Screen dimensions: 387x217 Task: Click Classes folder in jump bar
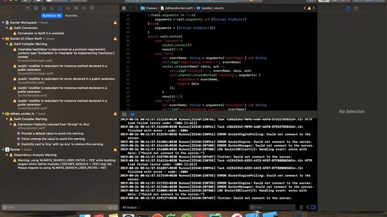point(149,8)
